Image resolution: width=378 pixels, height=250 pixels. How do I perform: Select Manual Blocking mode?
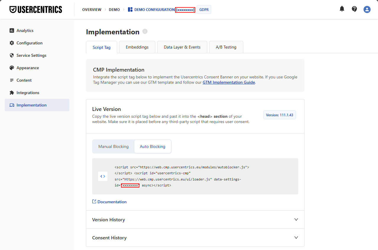point(113,146)
